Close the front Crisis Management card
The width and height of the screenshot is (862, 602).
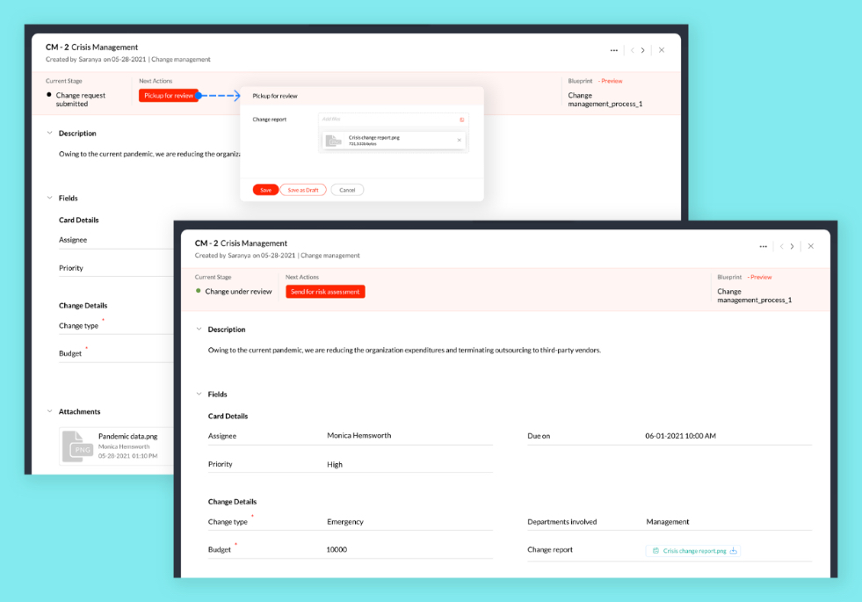pyautogui.click(x=811, y=246)
